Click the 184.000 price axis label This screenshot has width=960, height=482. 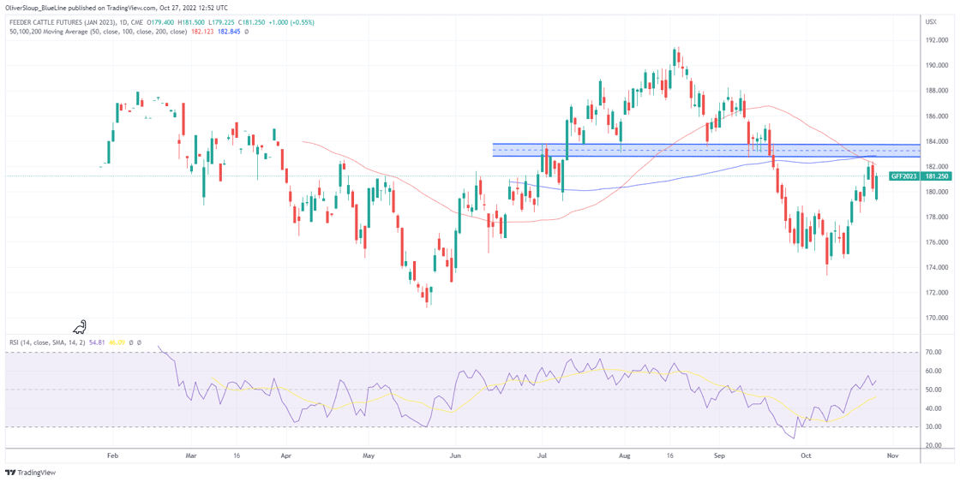[x=936, y=141]
